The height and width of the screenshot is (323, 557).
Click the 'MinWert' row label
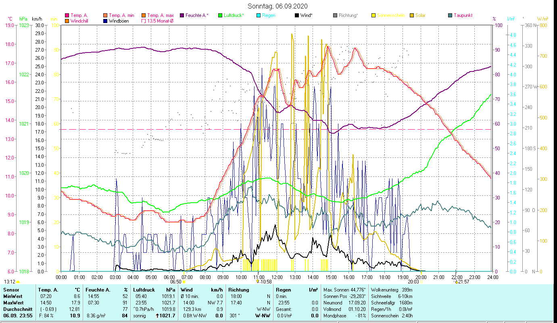13,296
